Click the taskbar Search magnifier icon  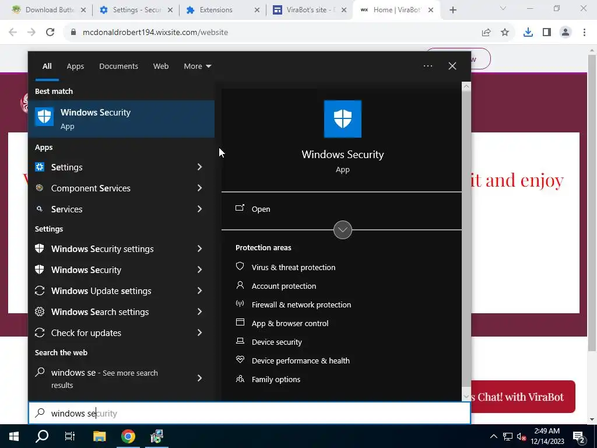point(42,436)
